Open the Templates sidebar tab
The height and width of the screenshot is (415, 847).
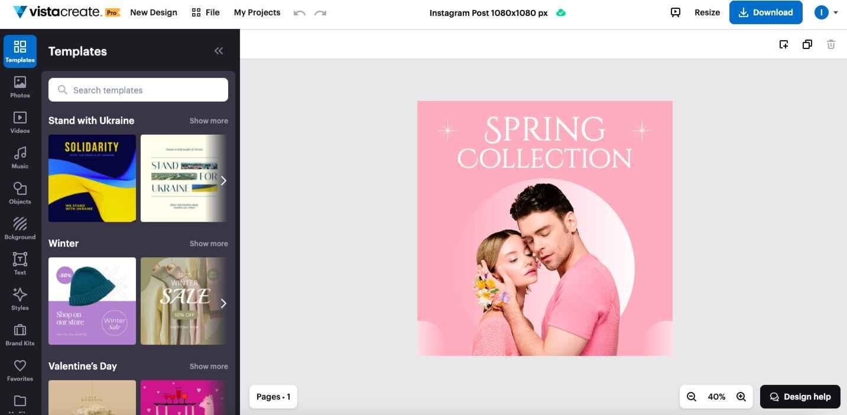click(20, 51)
